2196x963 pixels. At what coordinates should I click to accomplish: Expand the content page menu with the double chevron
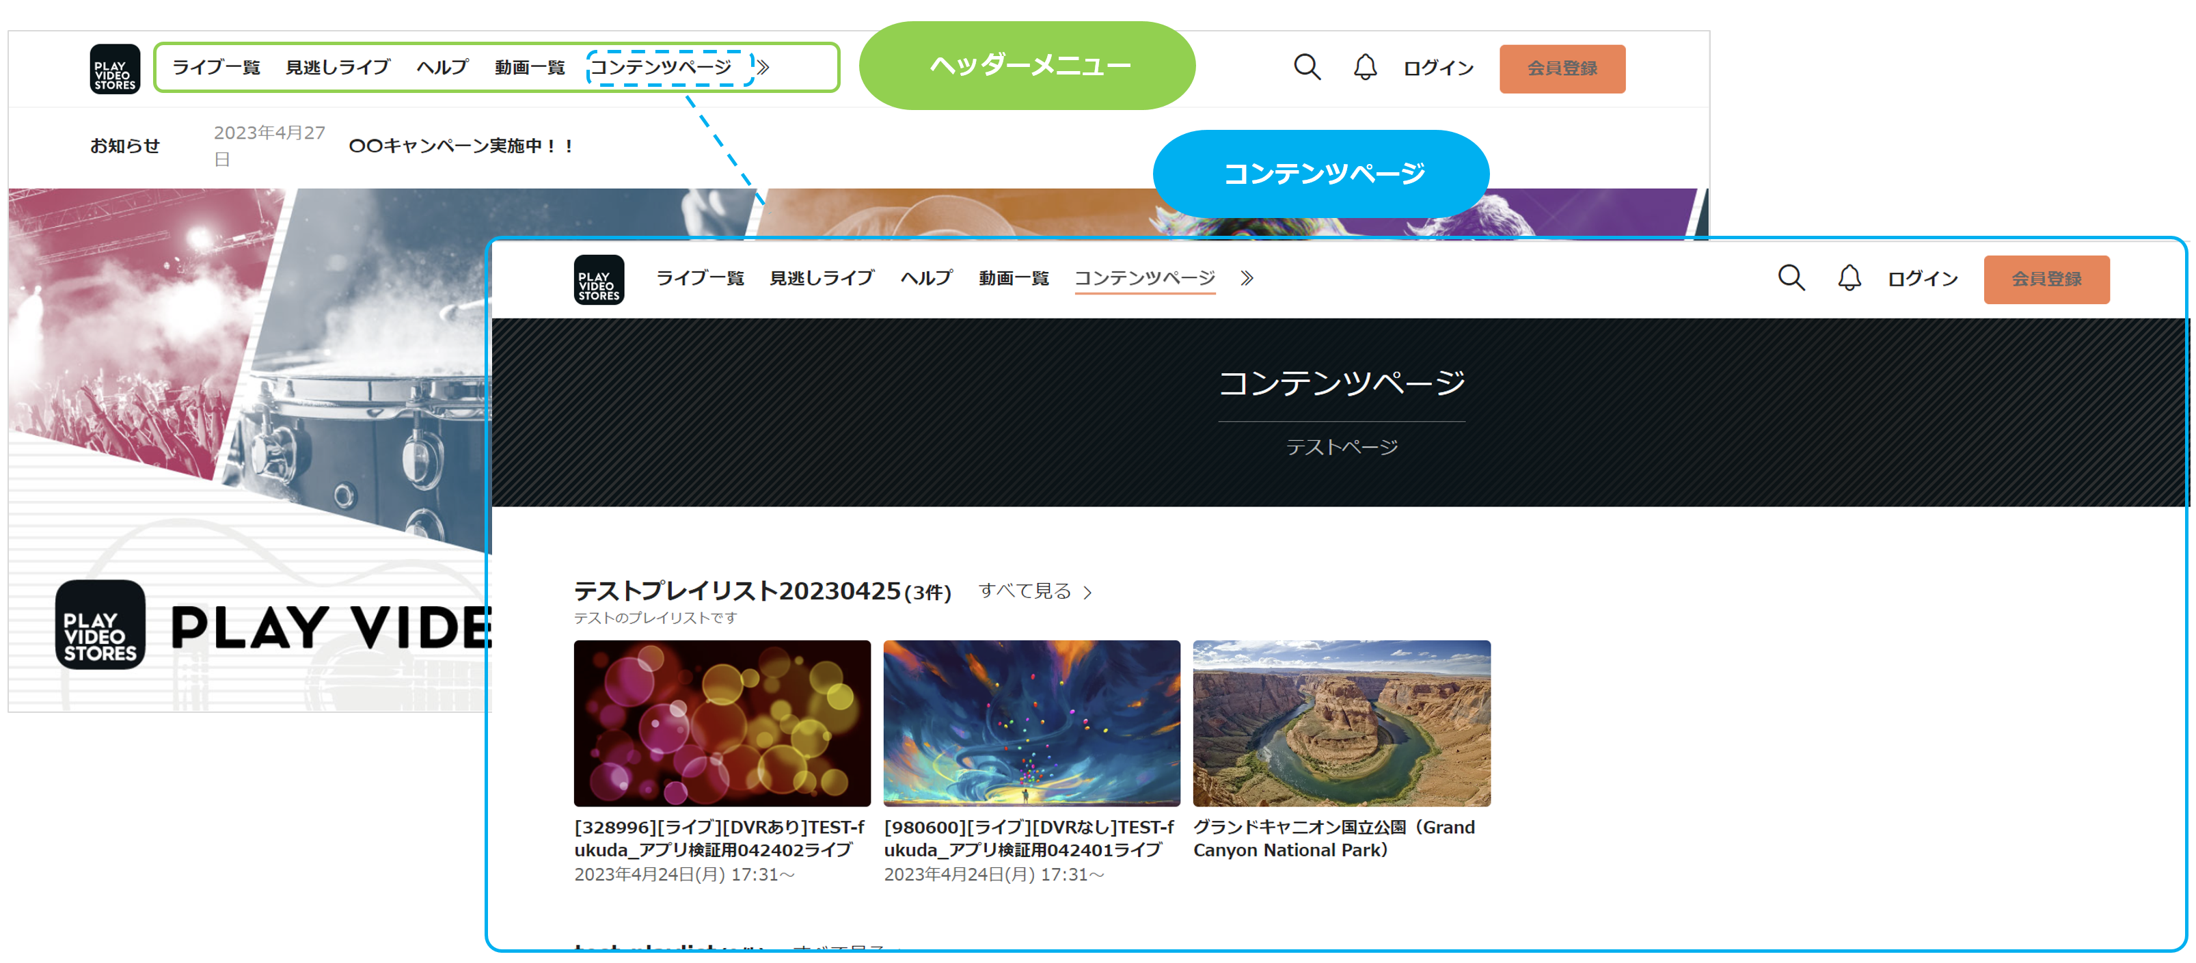[x=1247, y=277]
